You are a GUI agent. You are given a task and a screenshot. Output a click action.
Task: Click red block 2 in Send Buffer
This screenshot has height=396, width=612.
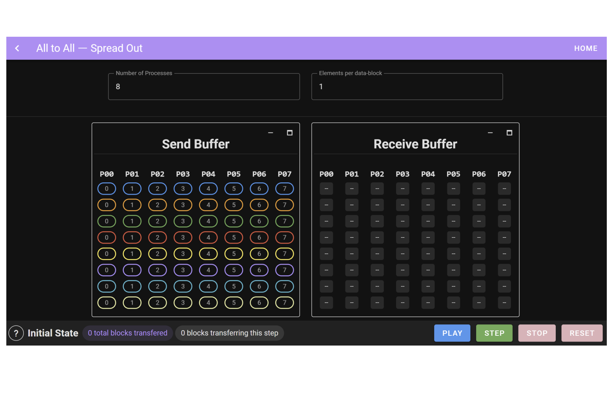(158, 237)
